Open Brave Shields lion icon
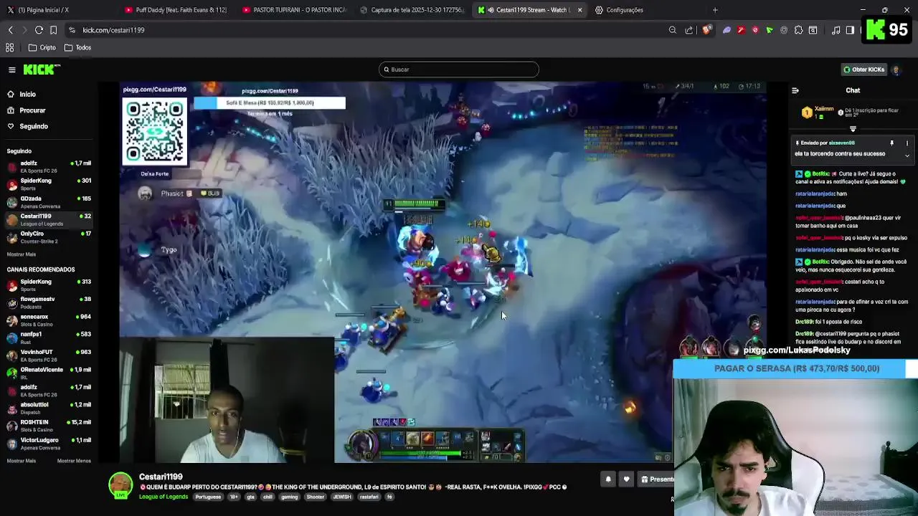The width and height of the screenshot is (918, 516). click(x=707, y=30)
